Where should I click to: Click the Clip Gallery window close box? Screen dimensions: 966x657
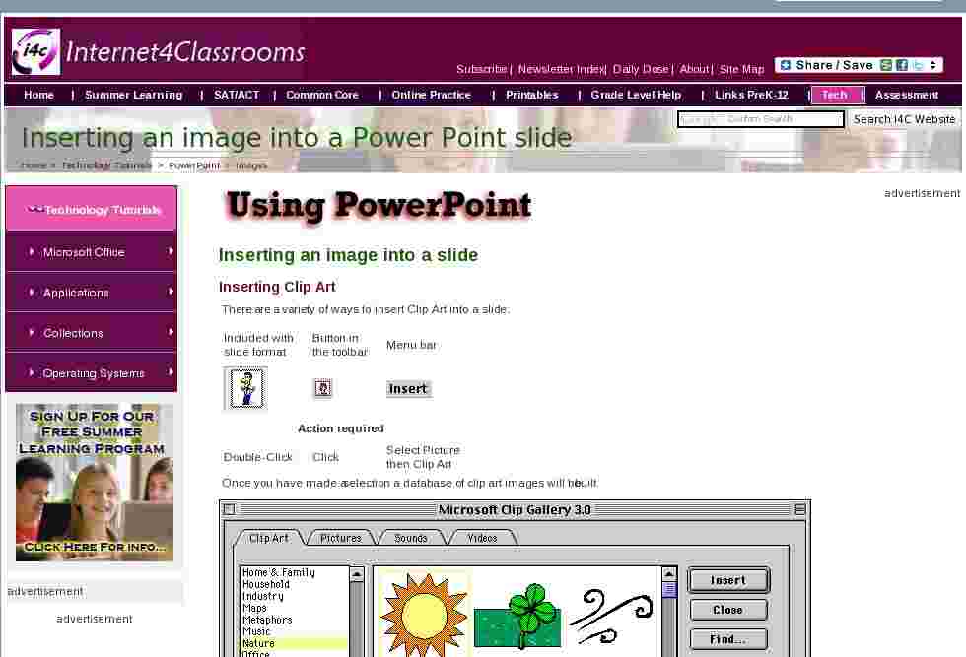click(229, 509)
